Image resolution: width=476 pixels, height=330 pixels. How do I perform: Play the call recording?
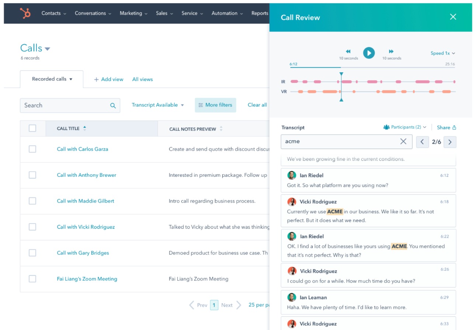click(x=369, y=53)
